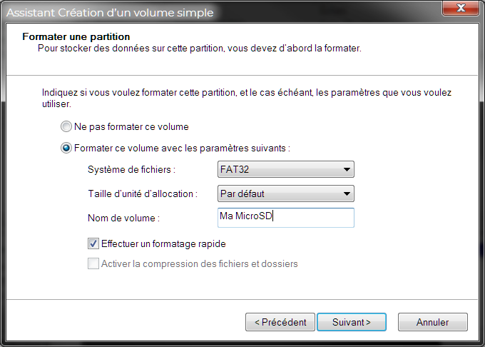Click the 'Nom de volume :' label
Screen dimensions: 485x347
[x=123, y=217]
